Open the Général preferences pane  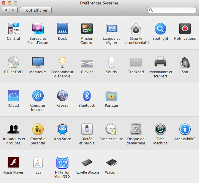coord(13,29)
